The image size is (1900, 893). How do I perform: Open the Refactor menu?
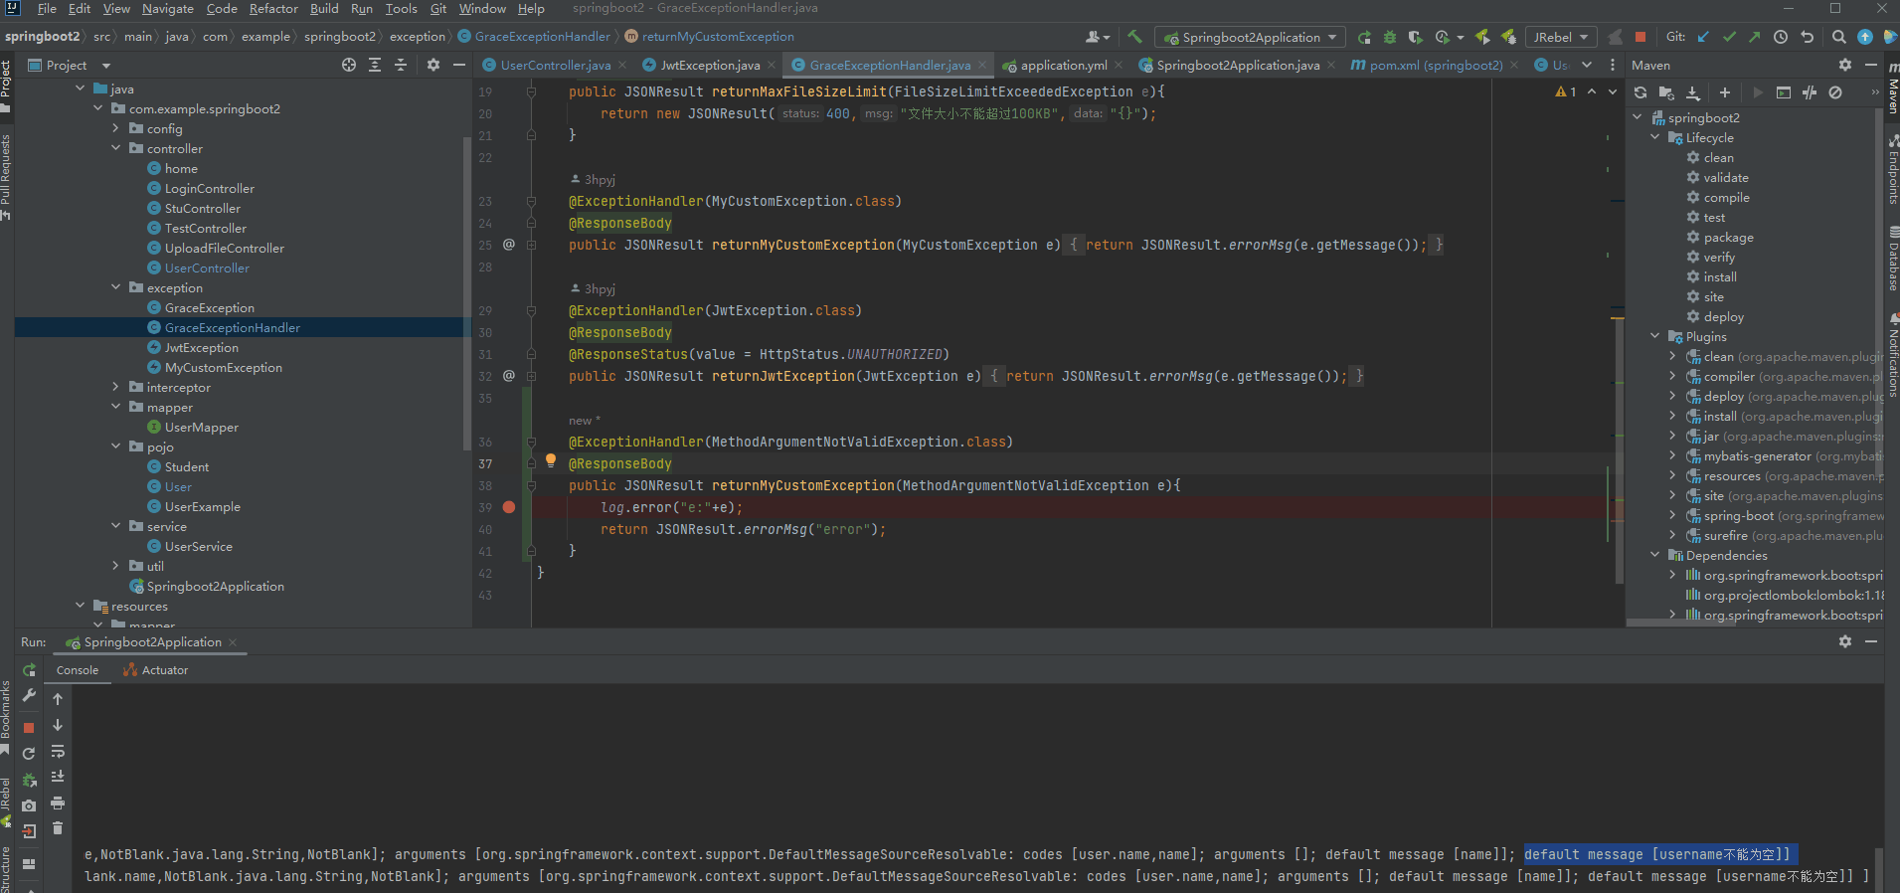273,9
